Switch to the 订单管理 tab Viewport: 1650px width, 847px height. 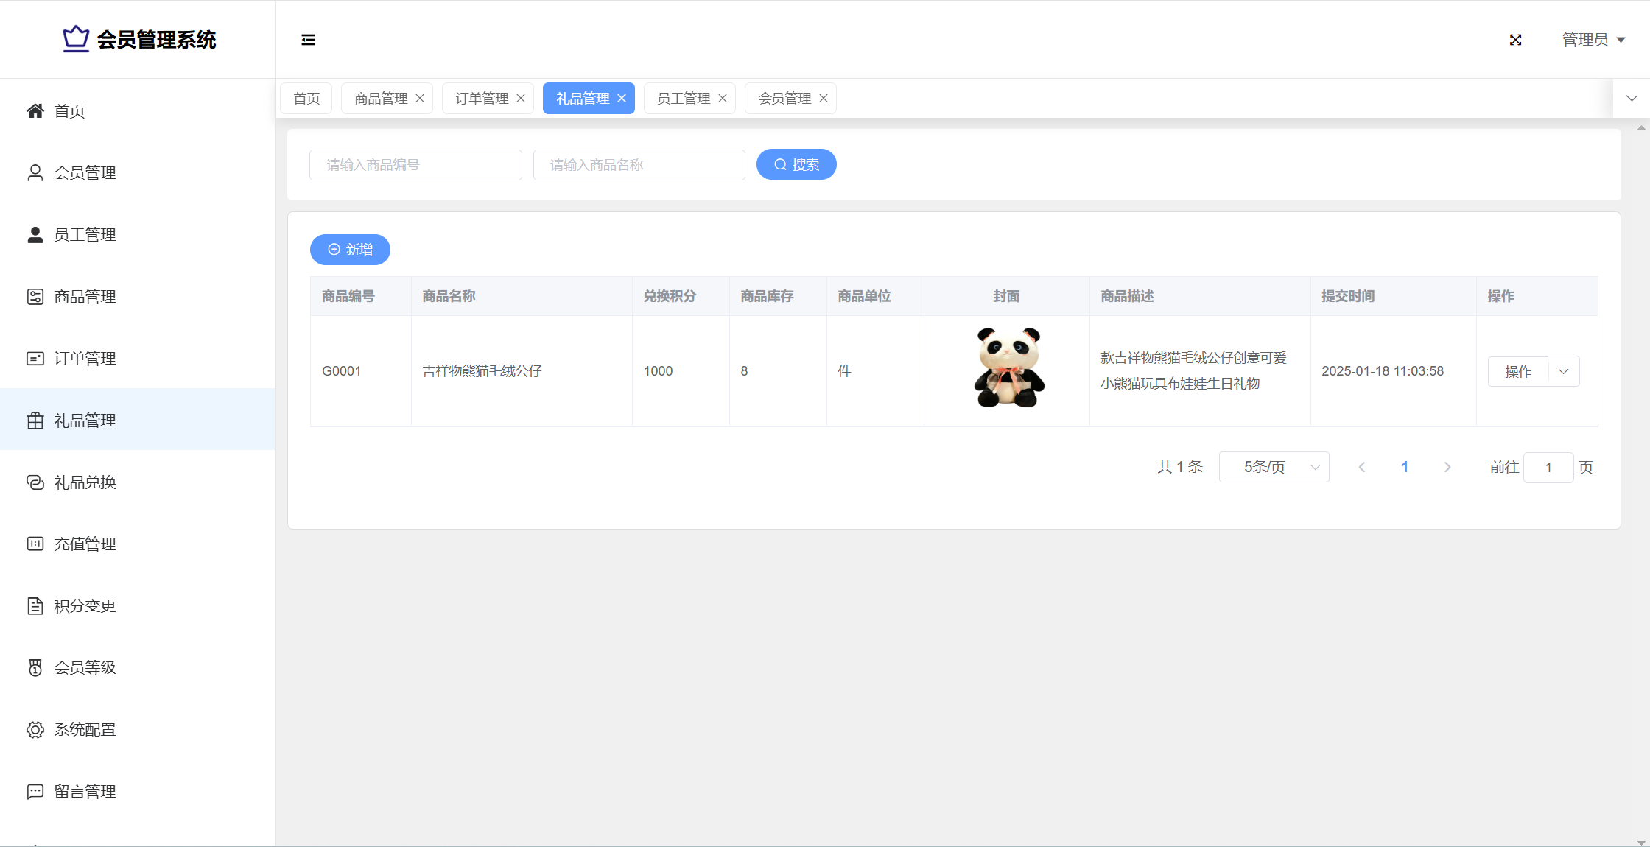pyautogui.click(x=482, y=99)
